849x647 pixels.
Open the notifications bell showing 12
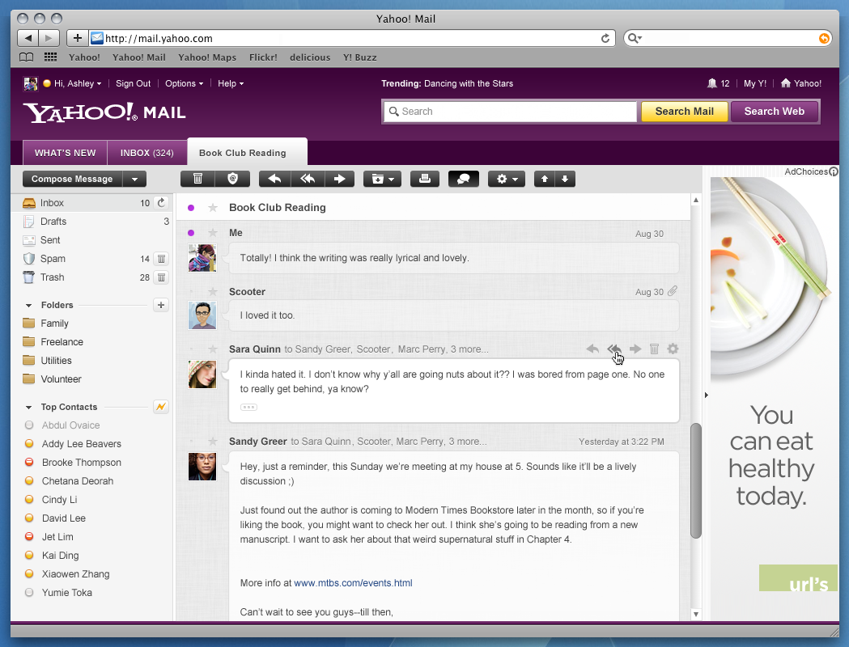[x=718, y=83]
